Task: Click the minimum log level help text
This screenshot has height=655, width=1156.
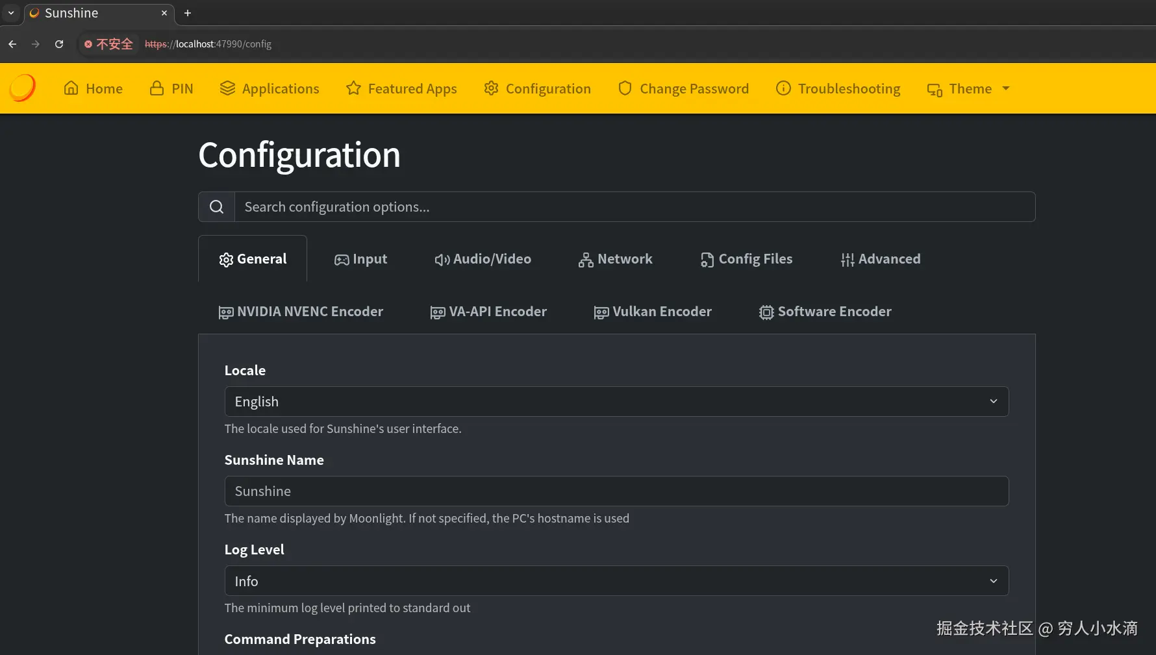Action: click(347, 608)
